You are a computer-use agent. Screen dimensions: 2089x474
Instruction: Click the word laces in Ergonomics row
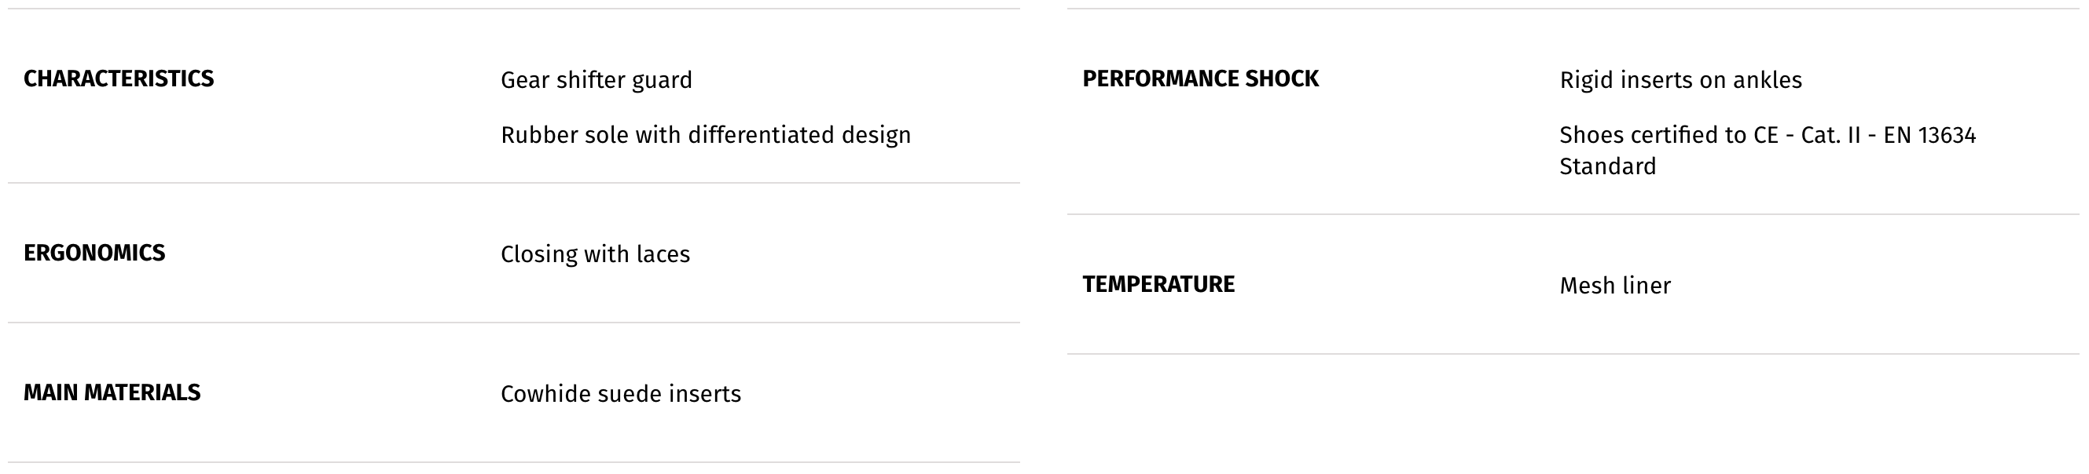pos(663,254)
